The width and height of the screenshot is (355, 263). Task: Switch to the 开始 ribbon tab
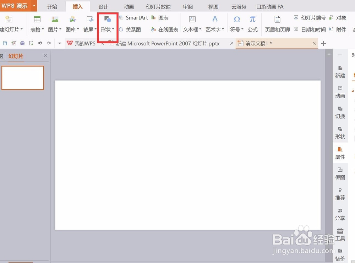click(x=52, y=7)
